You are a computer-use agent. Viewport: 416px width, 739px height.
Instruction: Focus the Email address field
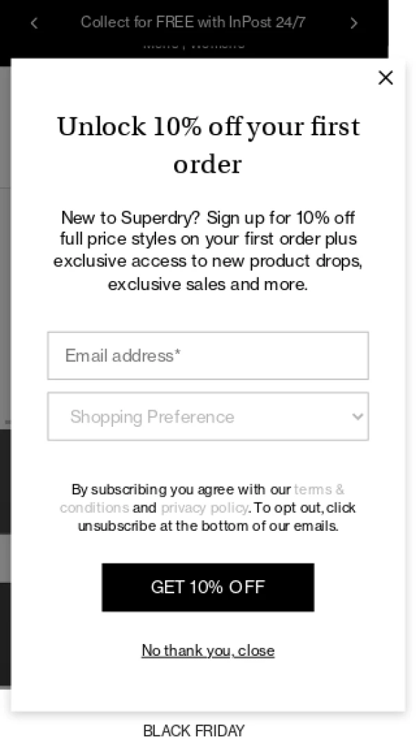pos(208,356)
